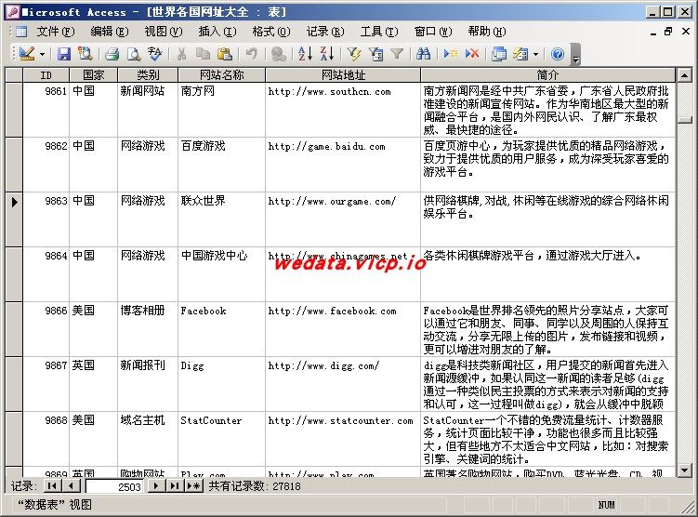Select the 类别 column header
The image size is (698, 517).
pos(148,74)
